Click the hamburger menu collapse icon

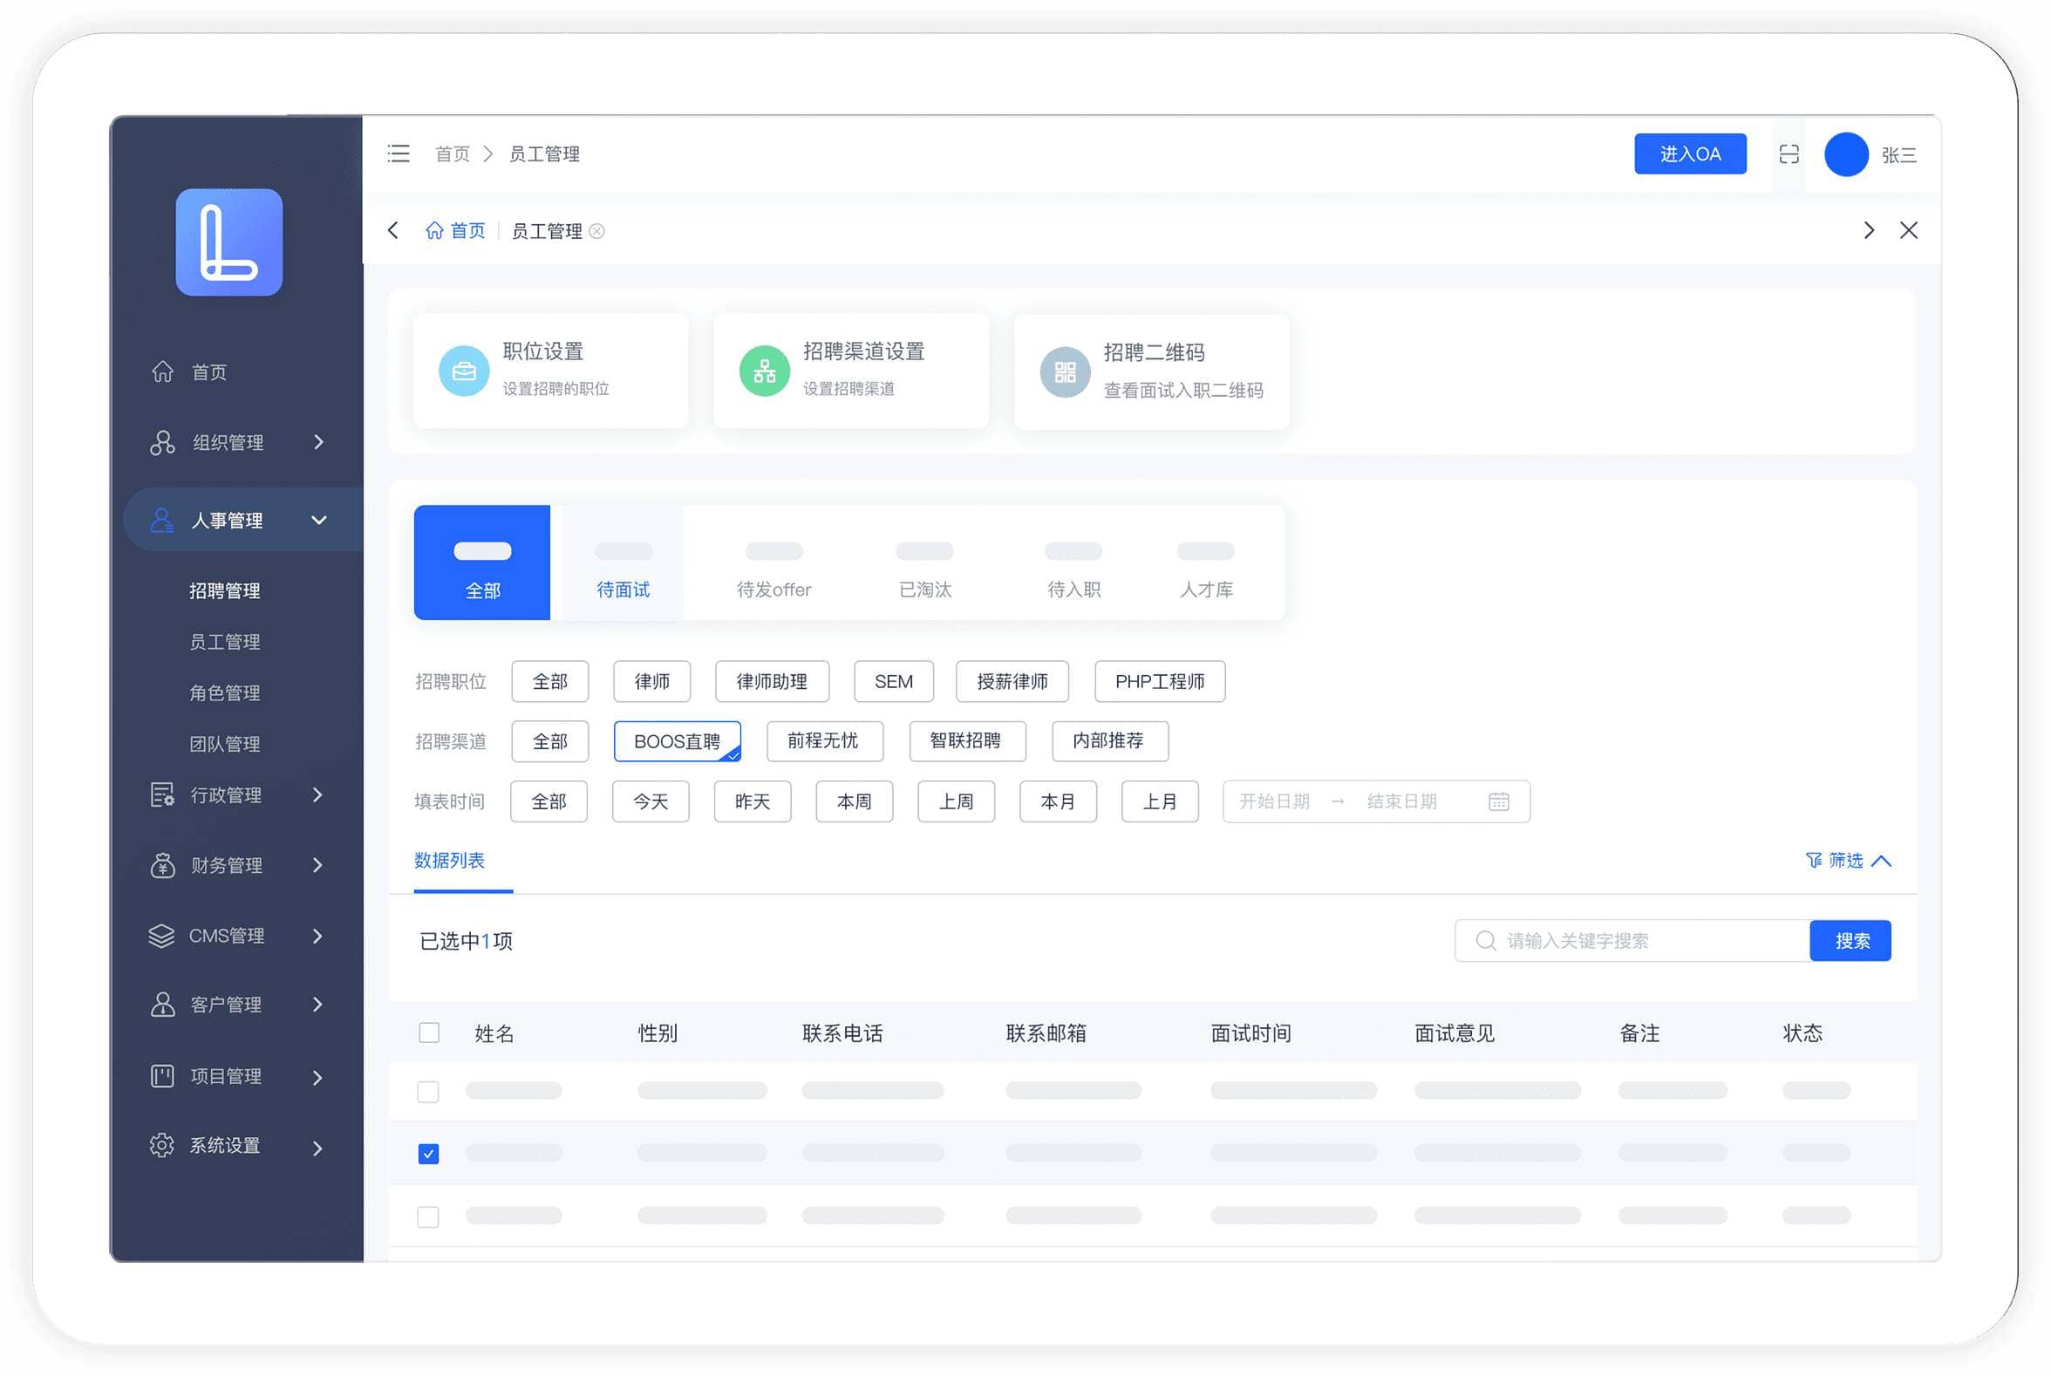(x=399, y=154)
